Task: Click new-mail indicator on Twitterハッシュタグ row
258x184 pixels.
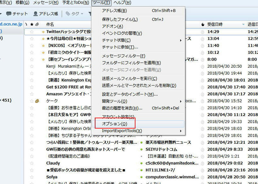Action: coord(43,32)
